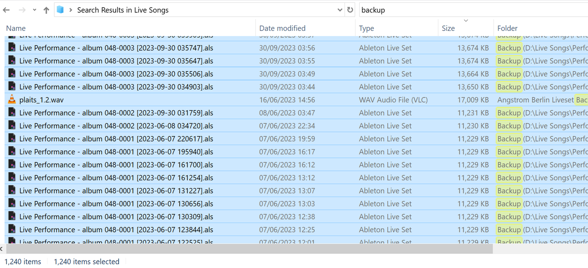The width and height of the screenshot is (588, 268).
Task: Click the size value 13,664 KB
Action: pyautogui.click(x=473, y=74)
